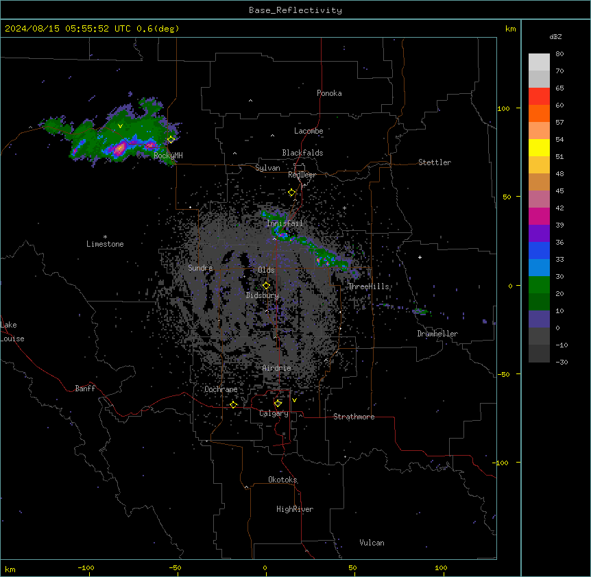Click the km label at top right
This screenshot has width=591, height=577.
[510, 29]
